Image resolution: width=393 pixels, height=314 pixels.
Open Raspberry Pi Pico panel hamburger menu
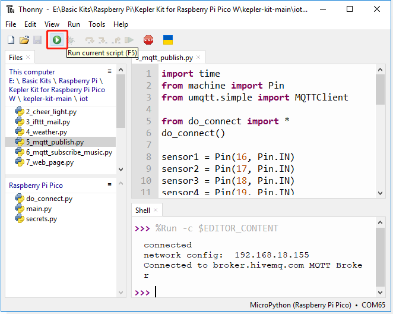(x=109, y=185)
